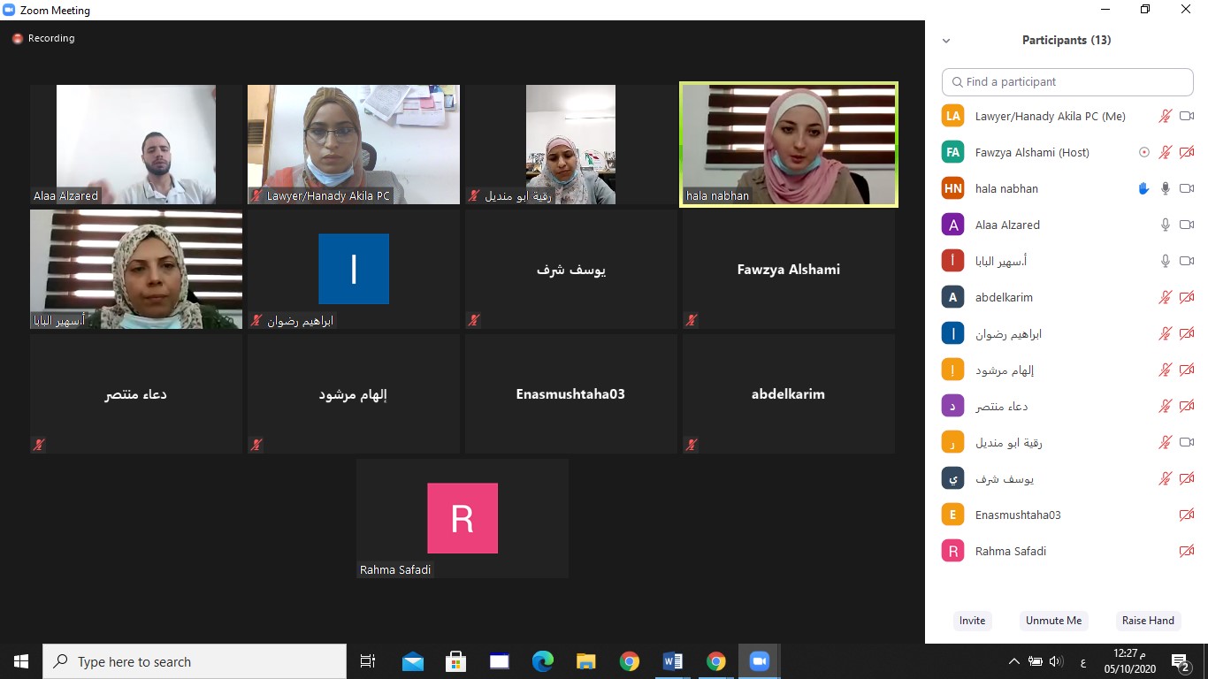The image size is (1208, 679).
Task: Click Alaa Alzared camera icon in list
Action: (1187, 225)
